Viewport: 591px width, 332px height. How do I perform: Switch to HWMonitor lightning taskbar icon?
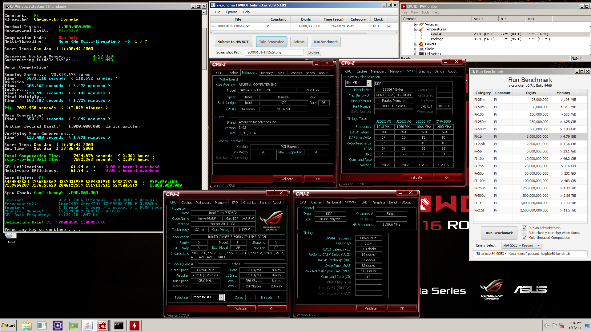click(134, 326)
